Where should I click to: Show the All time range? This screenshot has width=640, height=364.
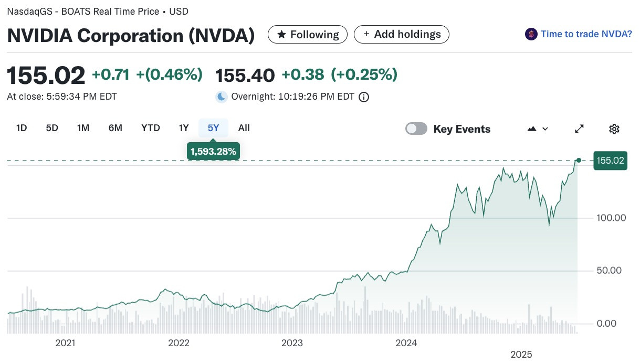(x=244, y=128)
